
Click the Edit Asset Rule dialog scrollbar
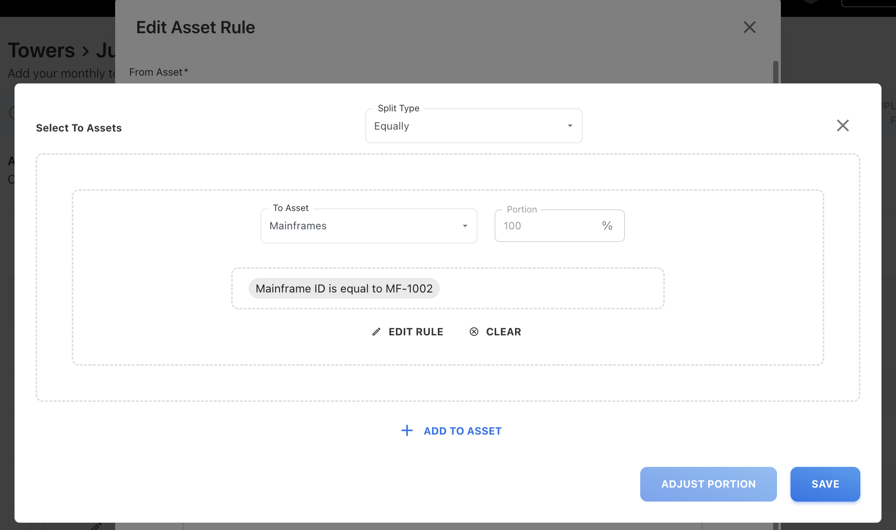click(x=776, y=71)
